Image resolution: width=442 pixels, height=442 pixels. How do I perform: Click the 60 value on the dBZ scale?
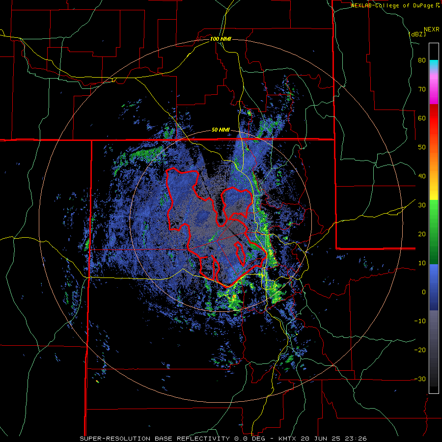[422, 118]
